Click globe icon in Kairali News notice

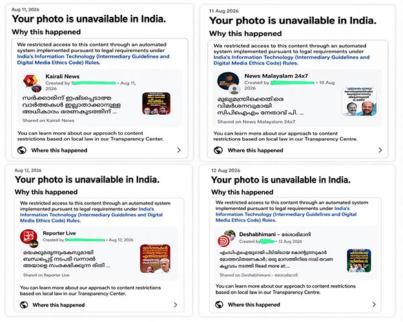[22, 150]
